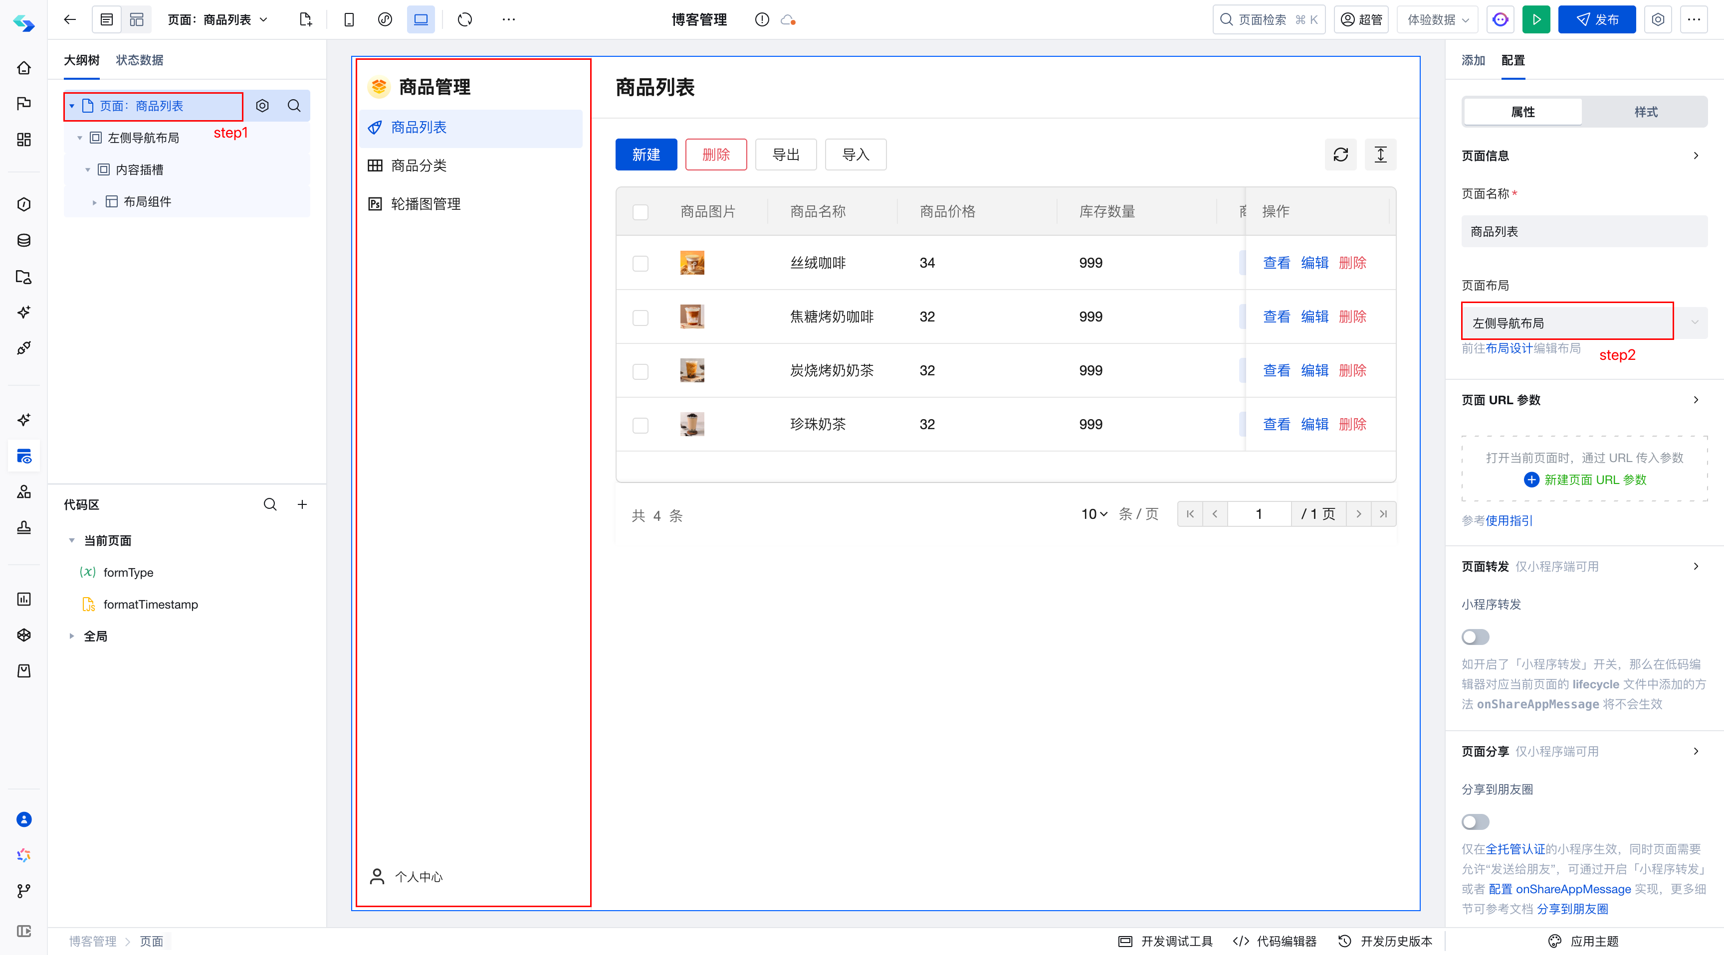The width and height of the screenshot is (1724, 955).
Task: Check the row checkbox for 丝绒咖啡
Action: 641,264
